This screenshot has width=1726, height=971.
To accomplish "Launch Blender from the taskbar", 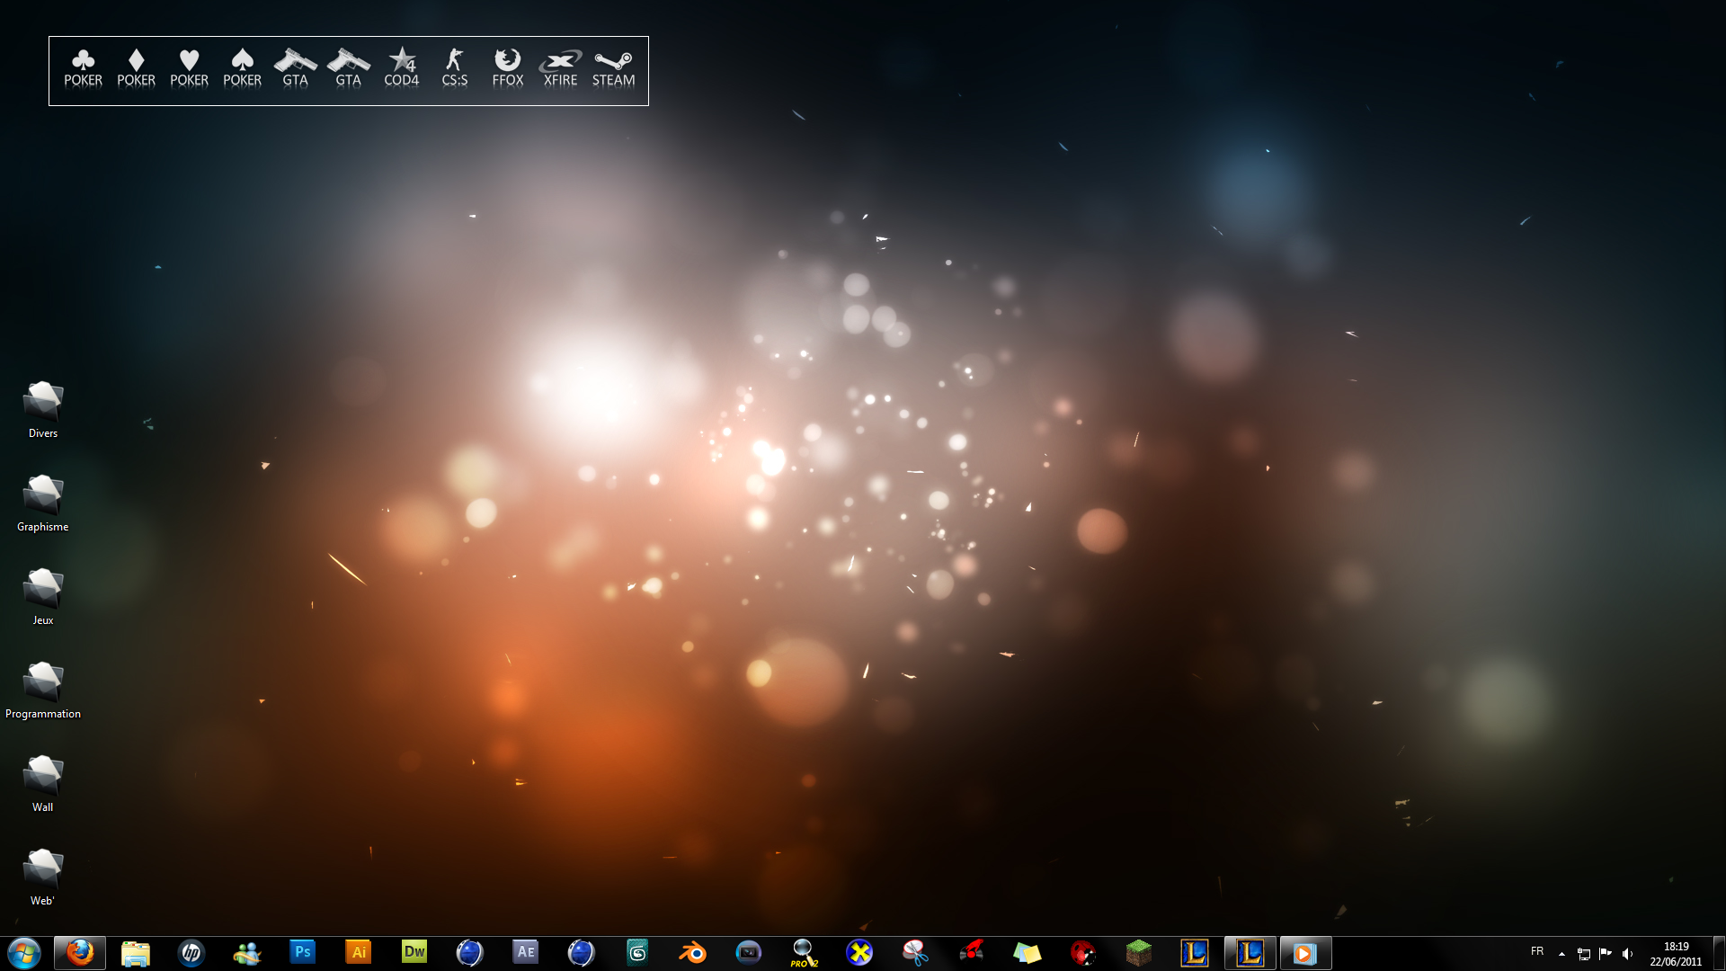I will pos(693,952).
